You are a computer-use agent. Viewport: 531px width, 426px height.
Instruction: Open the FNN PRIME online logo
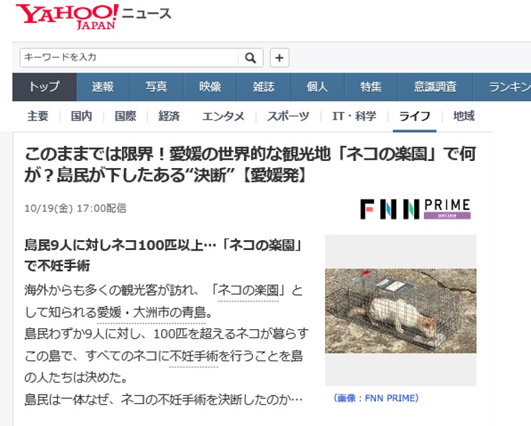point(416,209)
